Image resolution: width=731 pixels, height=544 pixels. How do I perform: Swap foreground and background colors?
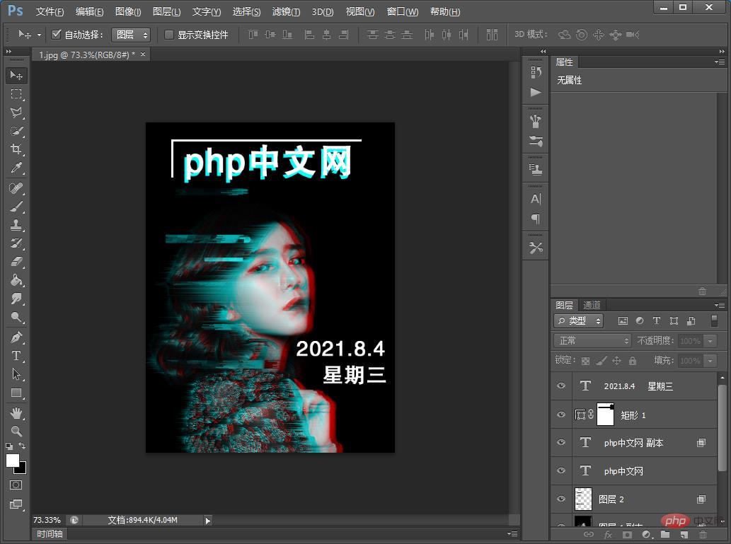(x=22, y=446)
